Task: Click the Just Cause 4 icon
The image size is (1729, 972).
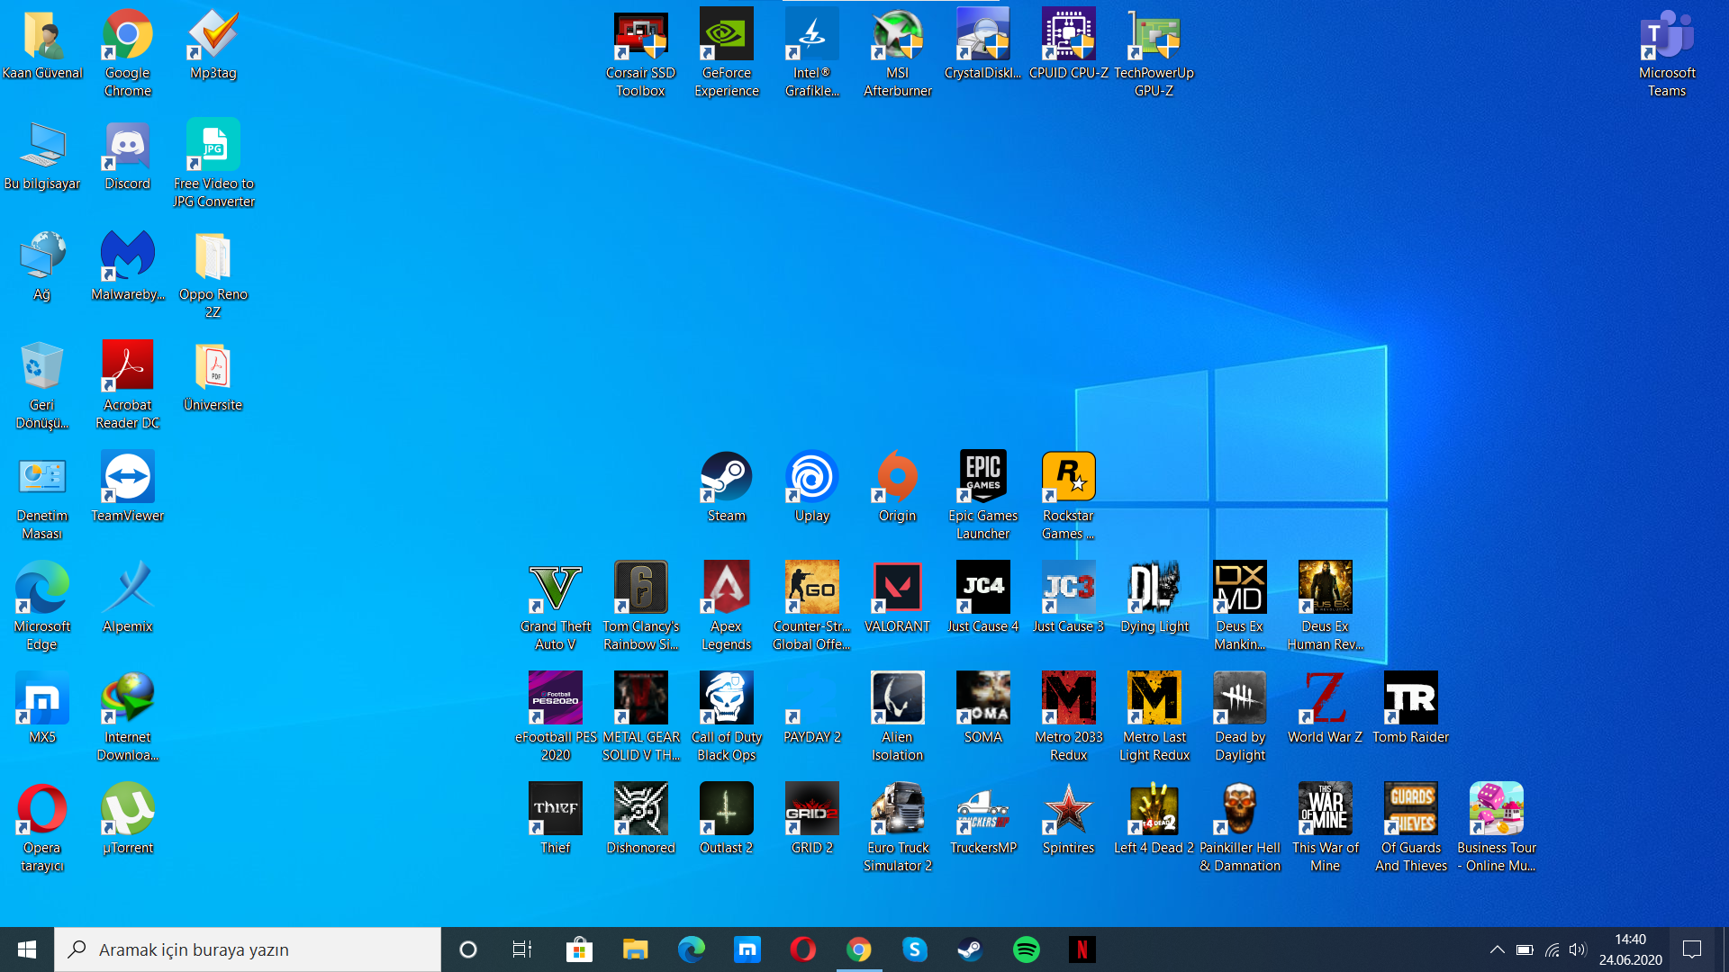Action: 982,598
